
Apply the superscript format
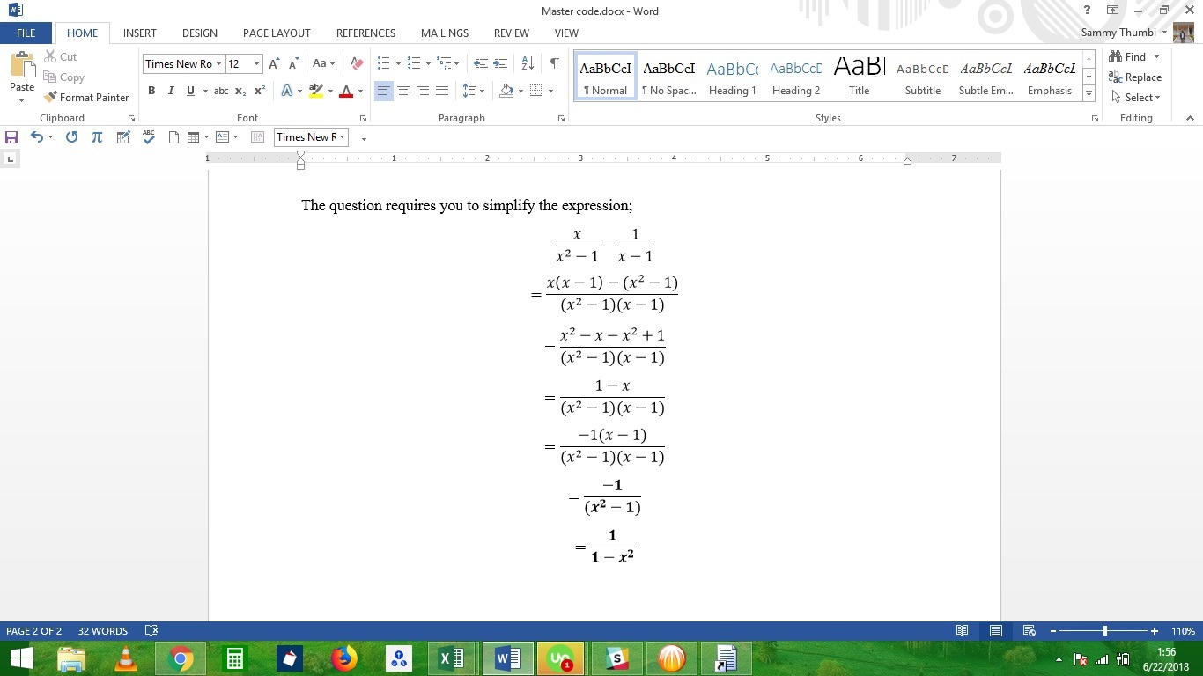[260, 91]
